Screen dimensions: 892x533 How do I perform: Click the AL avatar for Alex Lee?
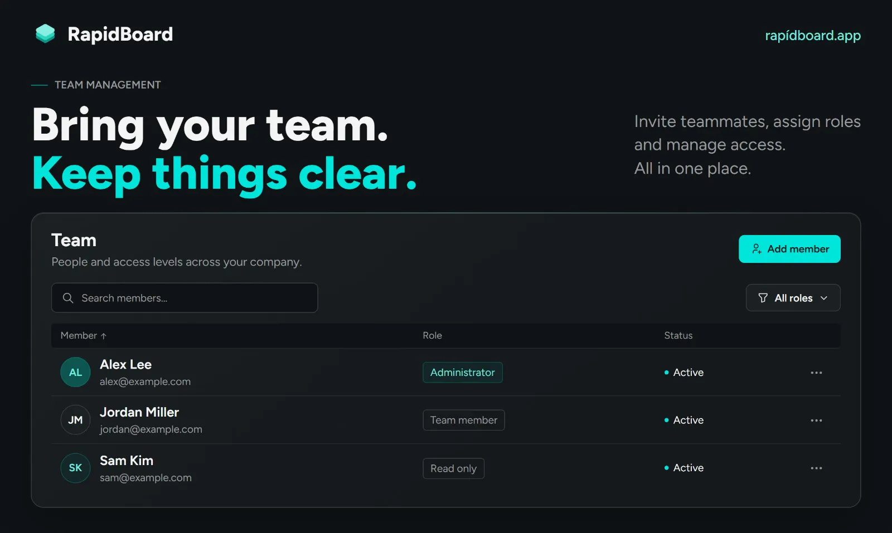(x=75, y=372)
